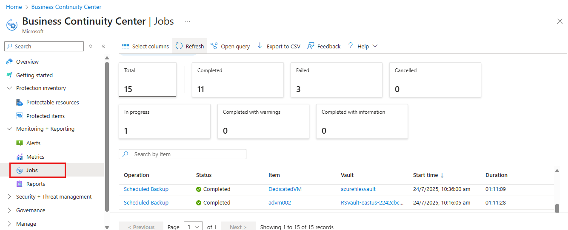568x230 pixels.
Task: Click the Export to CSV download icon
Action: [x=260, y=46]
